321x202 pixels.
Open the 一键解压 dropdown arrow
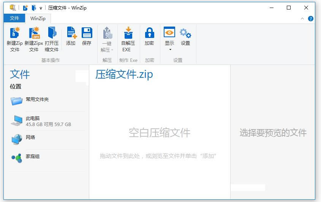112,50
